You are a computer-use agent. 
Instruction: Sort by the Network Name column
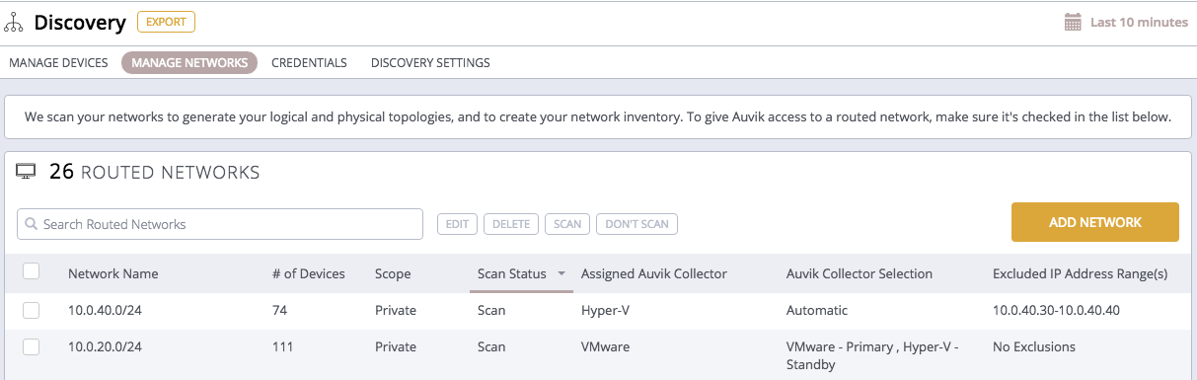[x=112, y=273]
